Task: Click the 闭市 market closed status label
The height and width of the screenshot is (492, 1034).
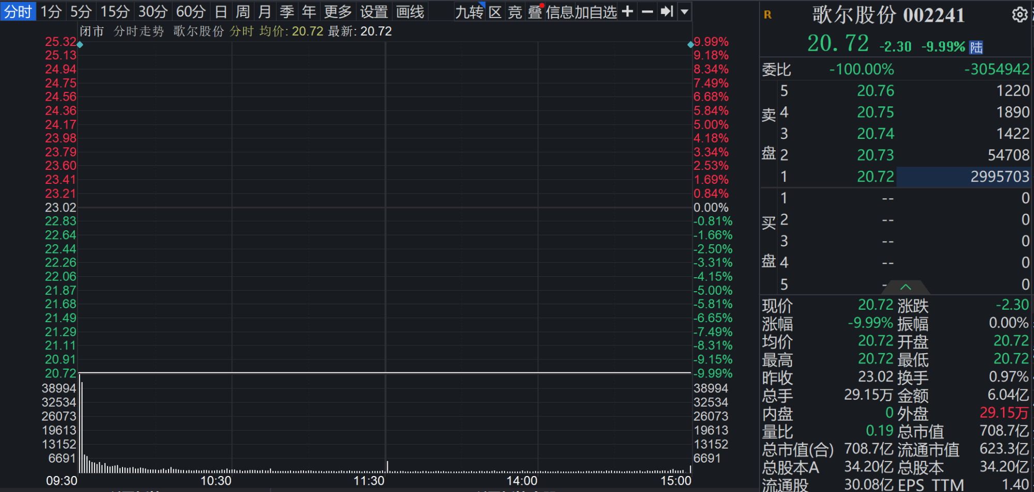Action: (x=92, y=31)
